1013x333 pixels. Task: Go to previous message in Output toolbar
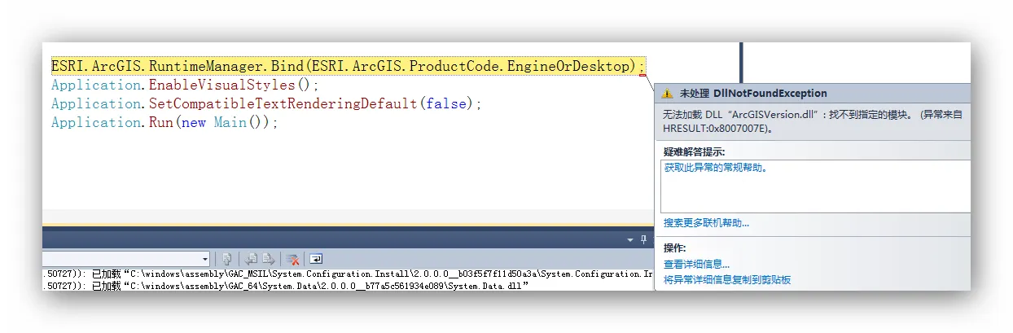click(252, 259)
